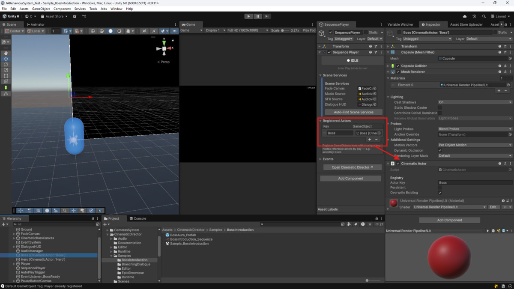Pick Mesh object via Capsule picker circle
This screenshot has height=289, width=514.
510,58
